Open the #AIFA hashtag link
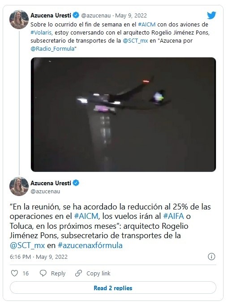The height and width of the screenshot is (305, 228). [173, 216]
